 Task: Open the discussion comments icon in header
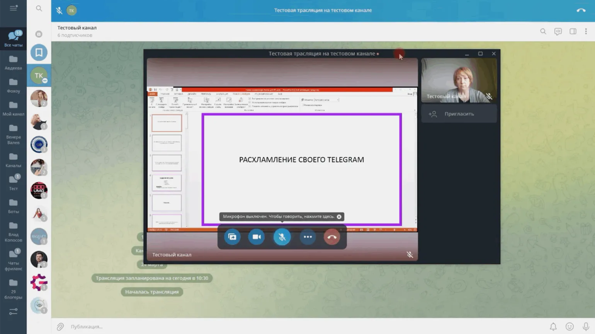pyautogui.click(x=558, y=32)
